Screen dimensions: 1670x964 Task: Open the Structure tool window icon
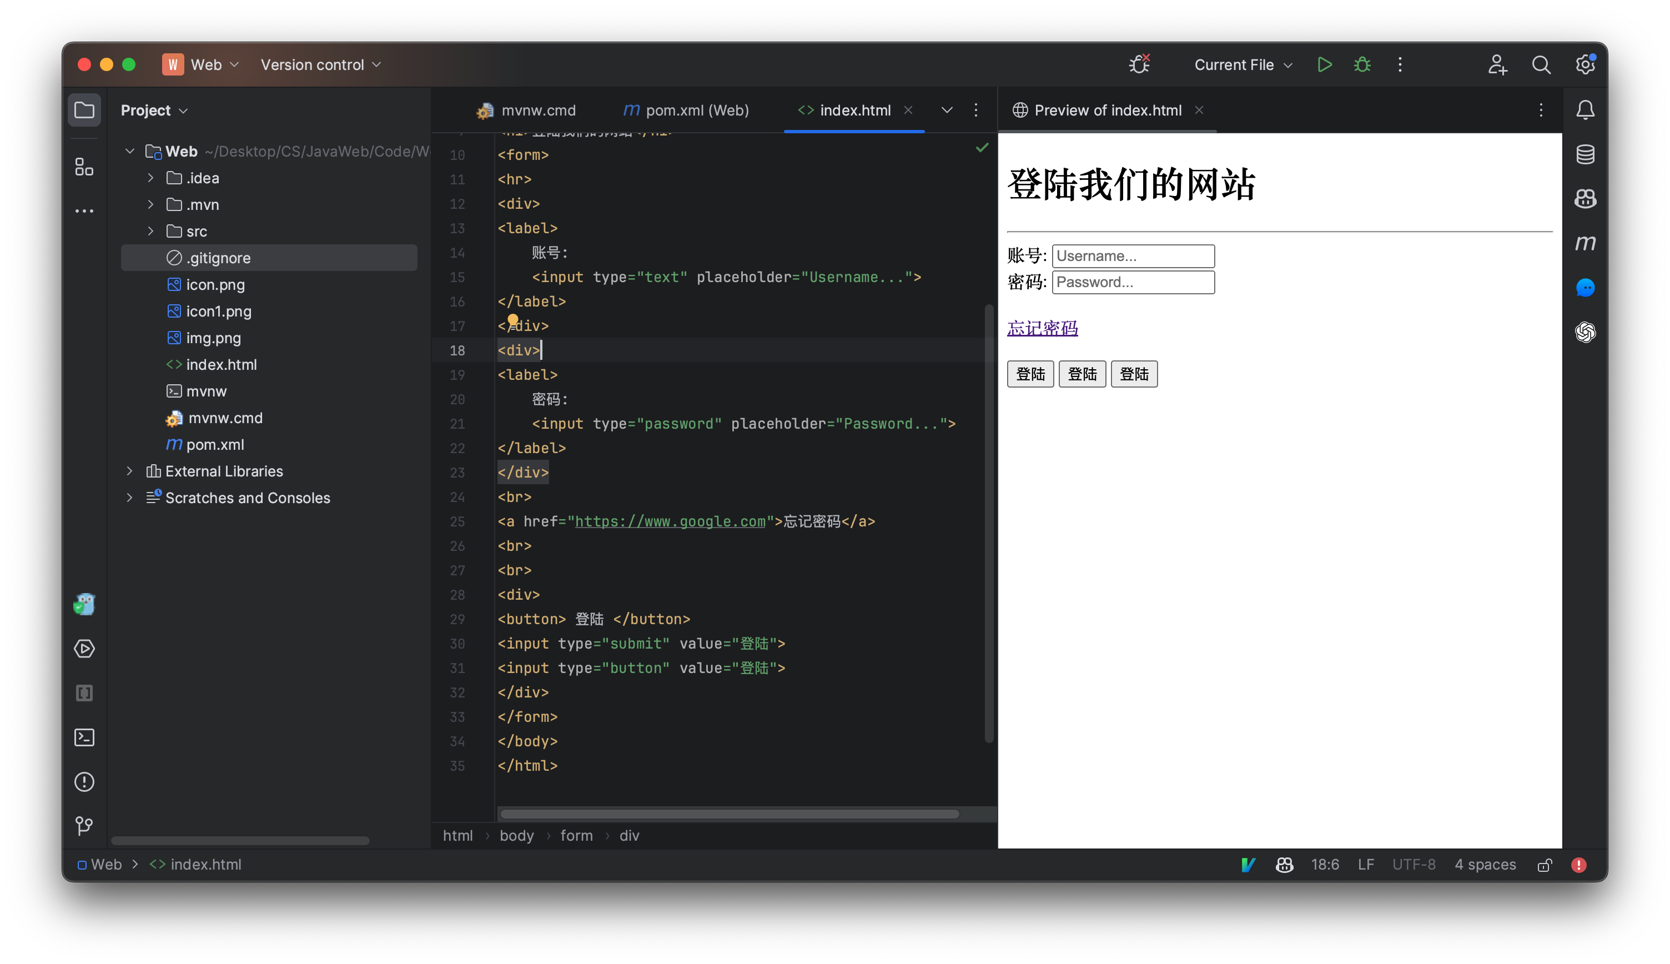tap(84, 166)
